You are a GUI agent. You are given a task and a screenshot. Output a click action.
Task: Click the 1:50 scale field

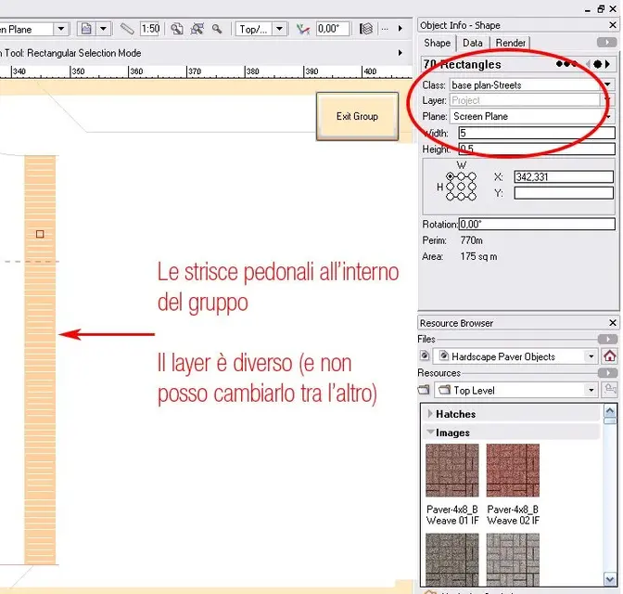(150, 29)
